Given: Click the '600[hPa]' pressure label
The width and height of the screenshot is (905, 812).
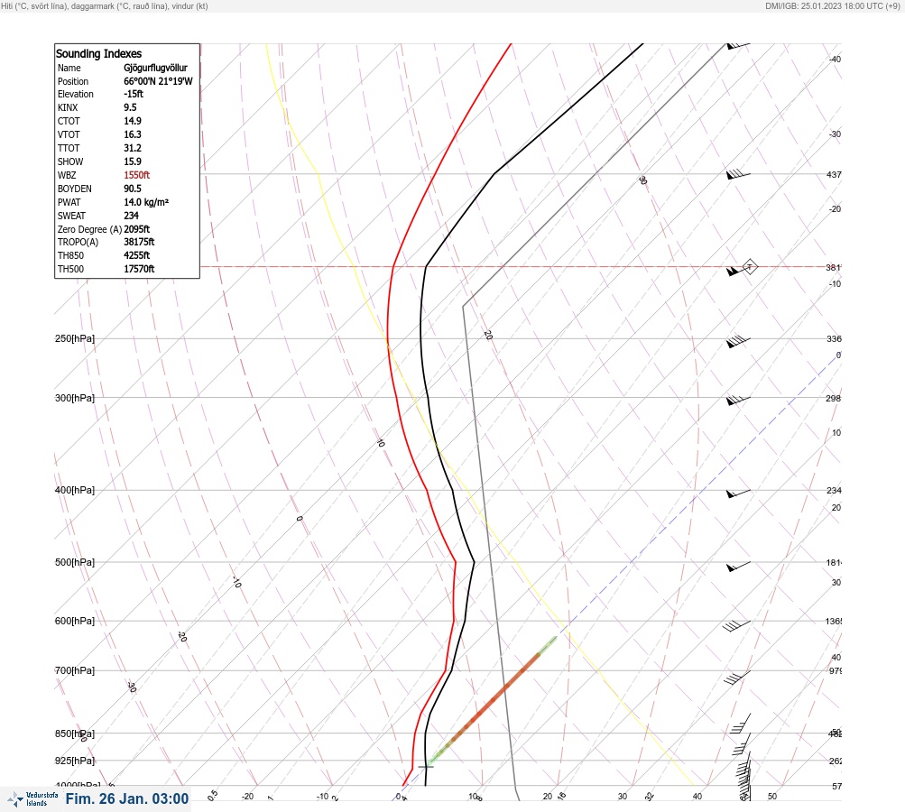Looking at the screenshot, I should 75,621.
